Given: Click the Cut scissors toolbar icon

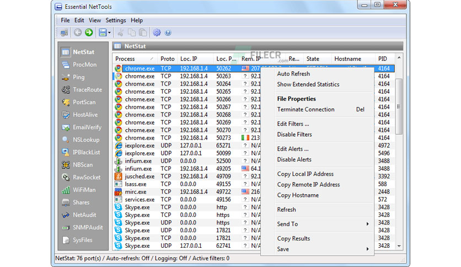Looking at the screenshot, I should coord(120,33).
